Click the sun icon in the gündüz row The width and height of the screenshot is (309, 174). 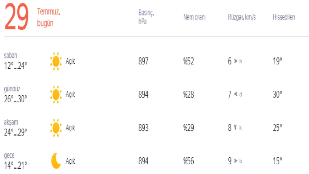click(56, 95)
